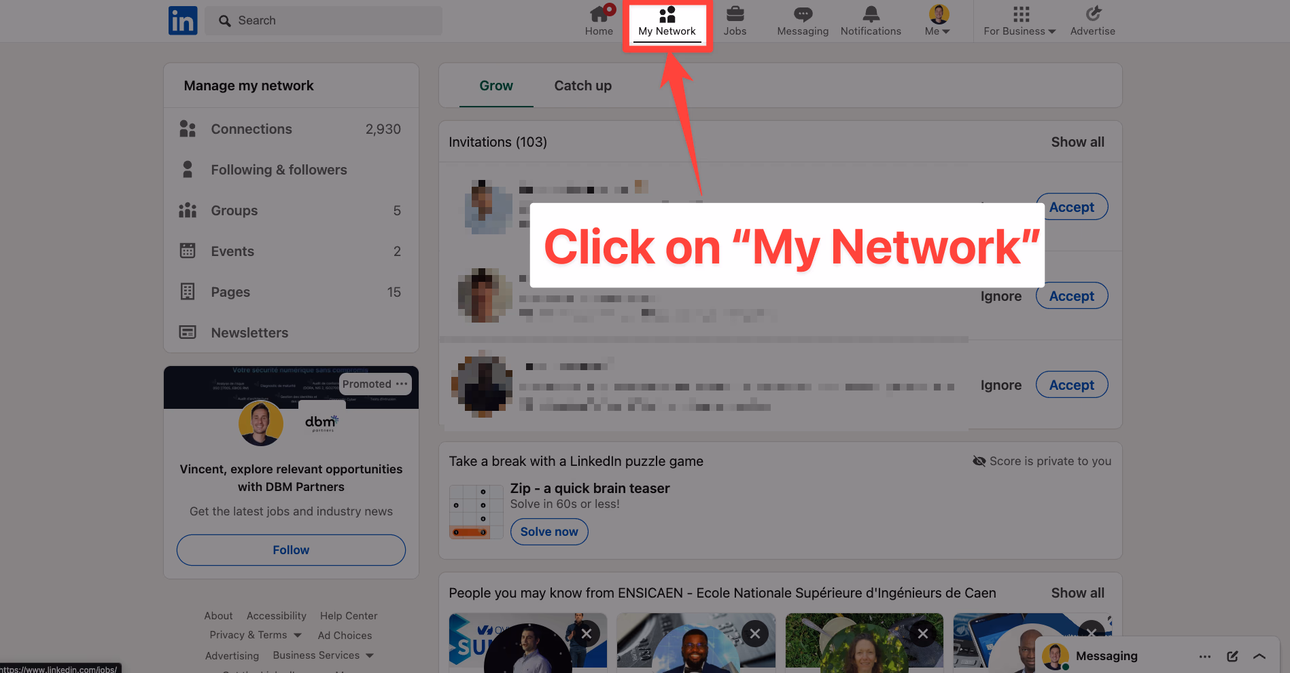This screenshot has width=1290, height=673.
Task: Click the Pages building icon
Action: point(188,291)
